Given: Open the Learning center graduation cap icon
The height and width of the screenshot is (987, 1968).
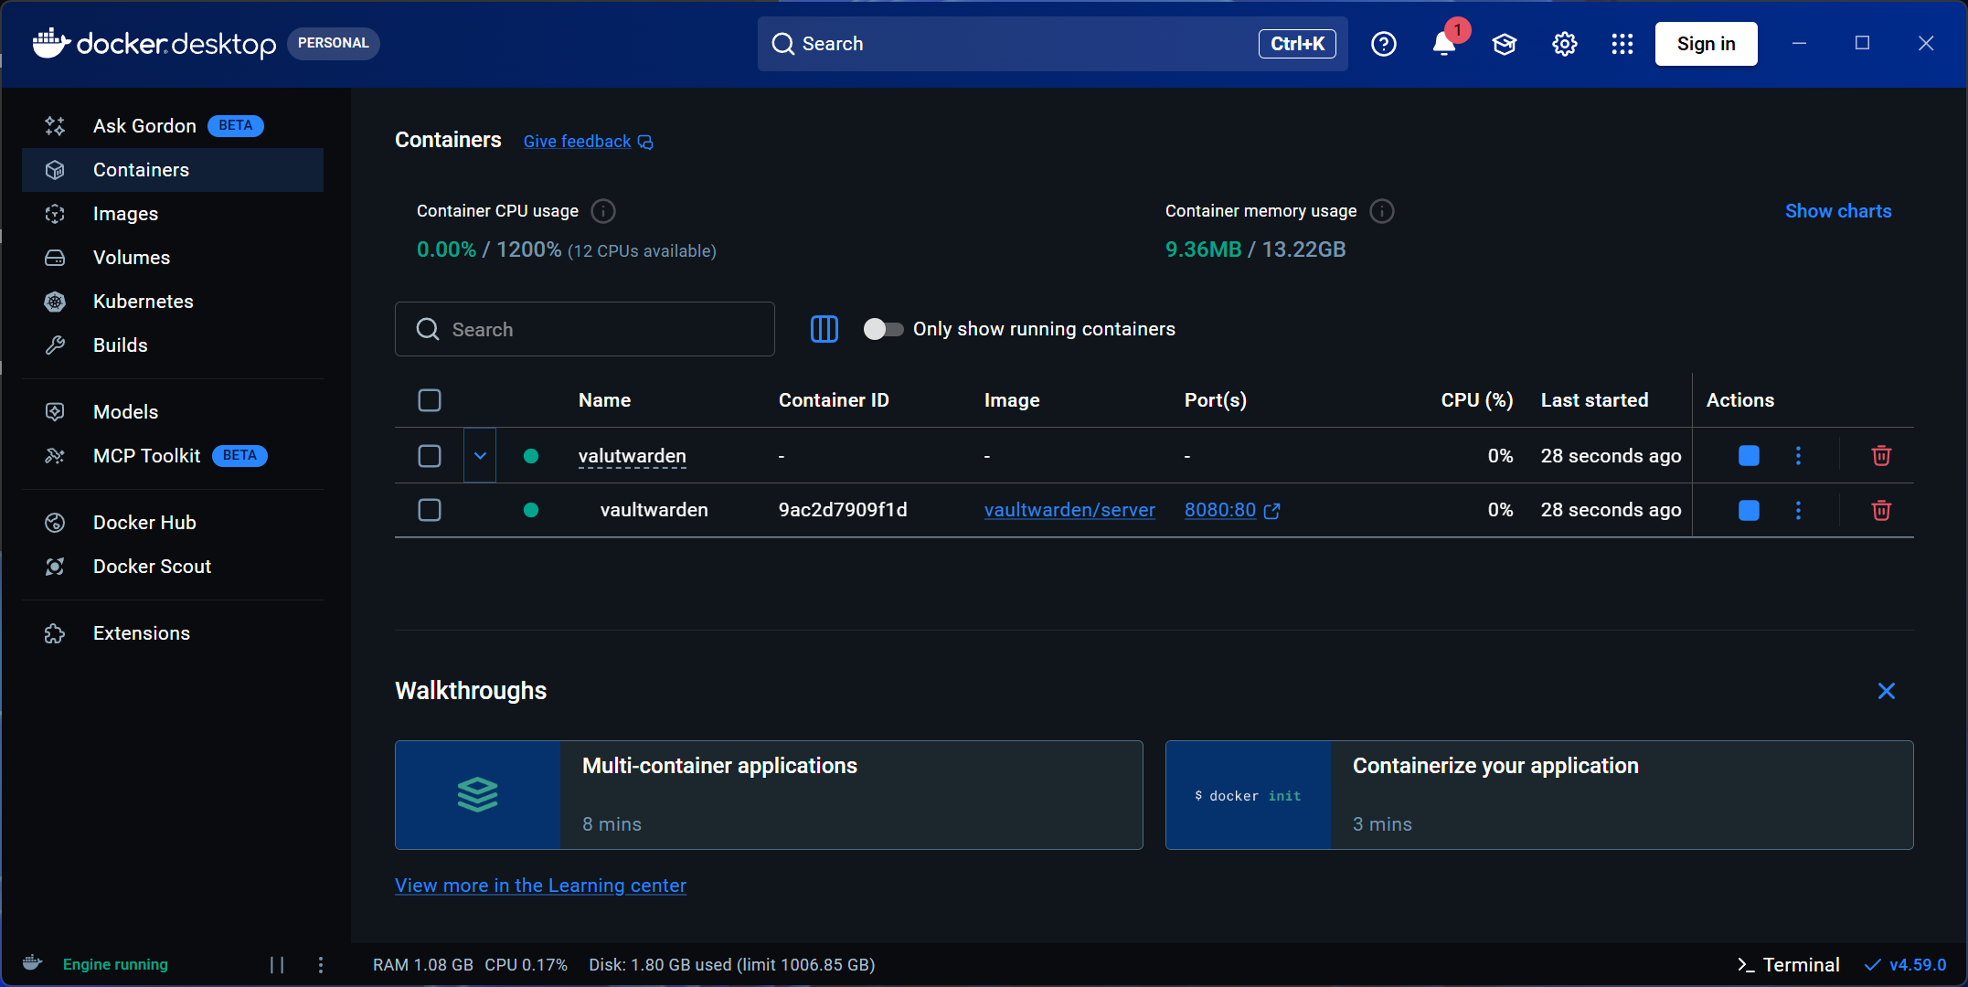Looking at the screenshot, I should pos(1504,43).
